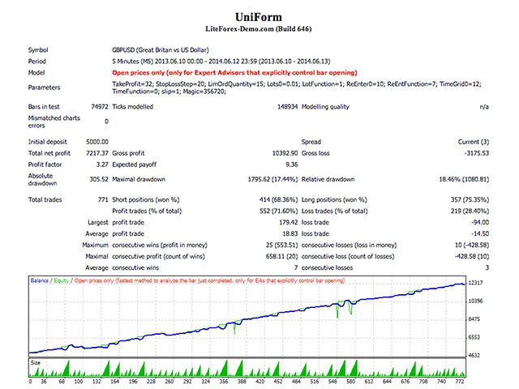This screenshot has width=519, height=389.
Task: Select Average loss trade value -14.50
Action: point(480,233)
